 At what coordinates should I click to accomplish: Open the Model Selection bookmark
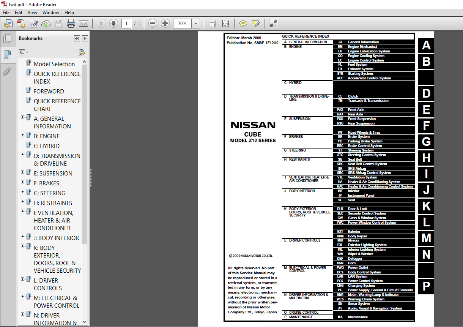coord(54,64)
